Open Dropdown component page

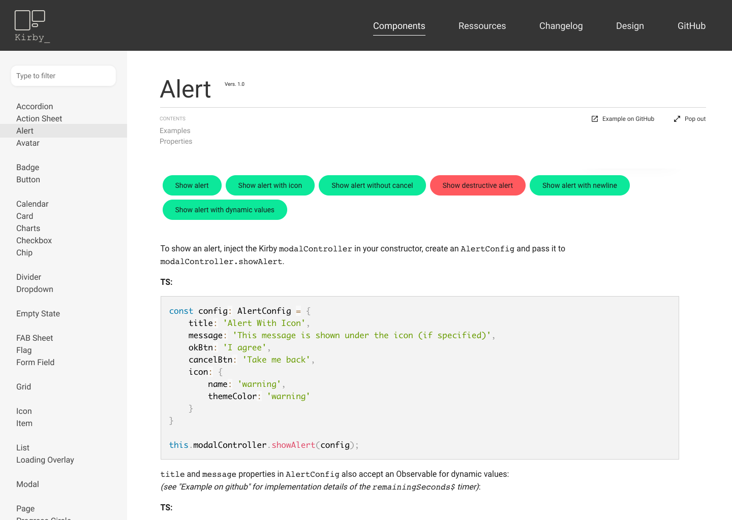click(x=35, y=289)
